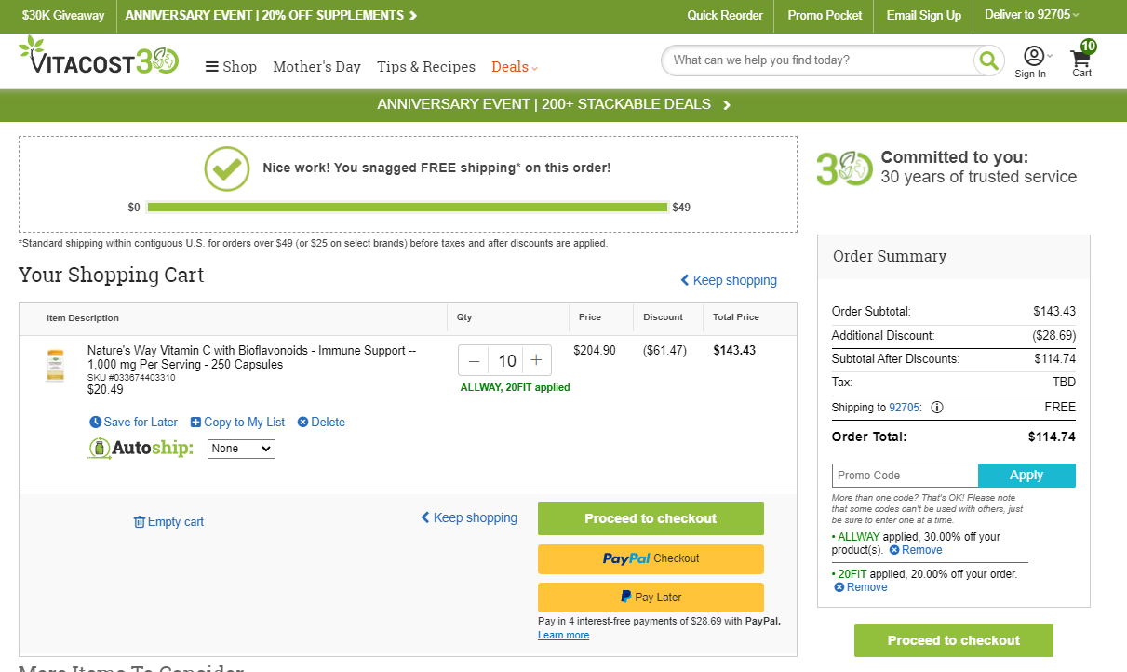Click the SKU #033674403310 text
Image resolution: width=1127 pixels, height=672 pixels.
[131, 378]
